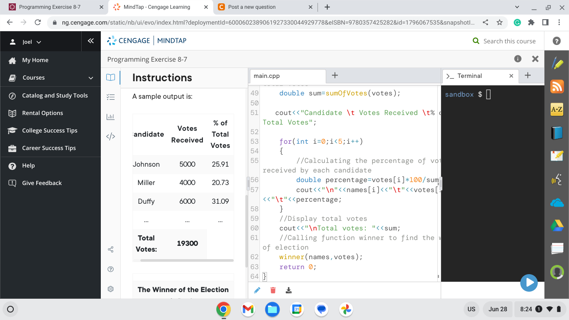Click the pencil rename file icon
The height and width of the screenshot is (320, 569).
pyautogui.click(x=257, y=290)
